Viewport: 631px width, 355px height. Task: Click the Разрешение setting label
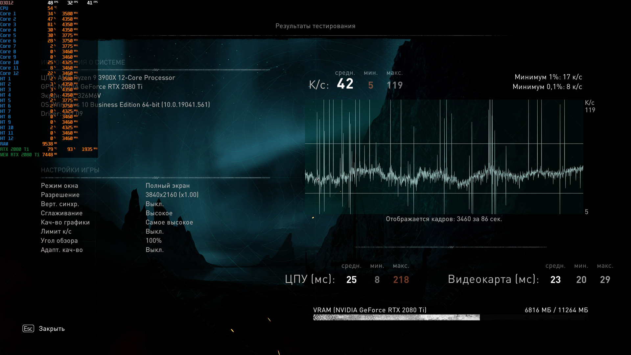(x=60, y=195)
